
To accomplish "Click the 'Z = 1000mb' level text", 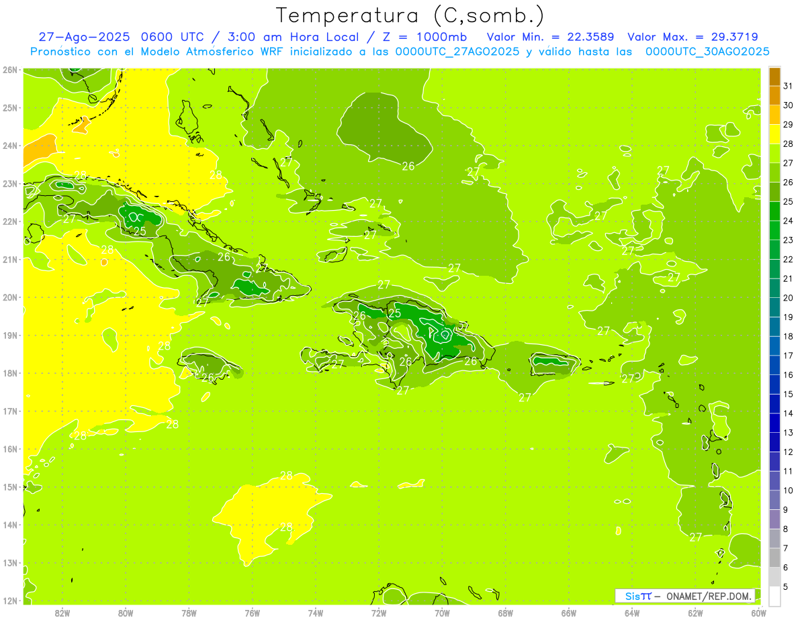I will pos(424,37).
